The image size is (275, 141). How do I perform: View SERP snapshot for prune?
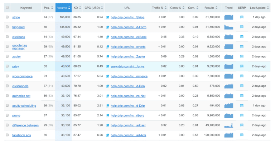(x=242, y=115)
